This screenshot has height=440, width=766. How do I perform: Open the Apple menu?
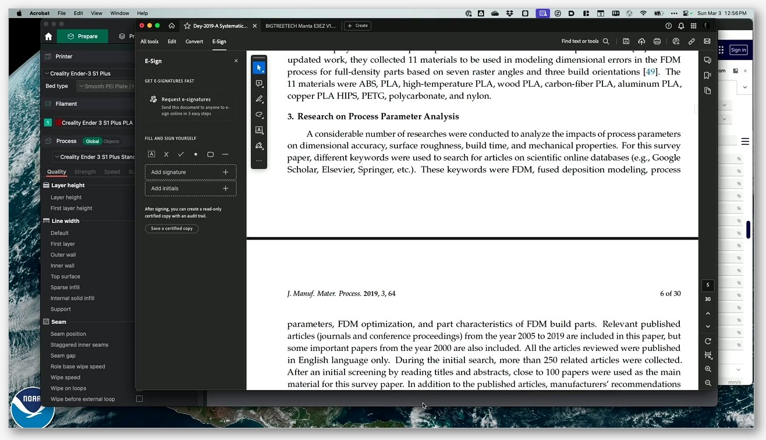click(x=19, y=13)
